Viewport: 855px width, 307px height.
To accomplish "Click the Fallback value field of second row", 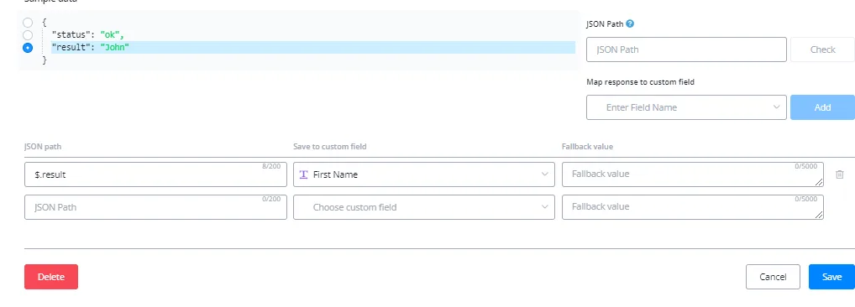I will click(693, 207).
